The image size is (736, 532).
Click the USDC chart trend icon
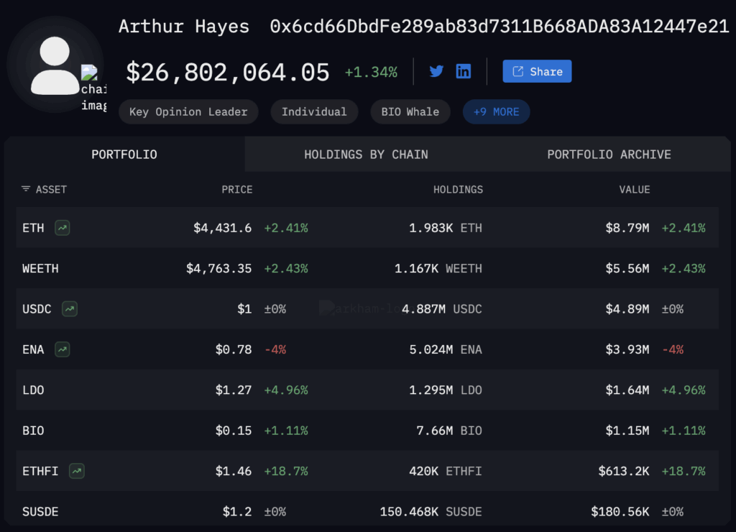(70, 309)
